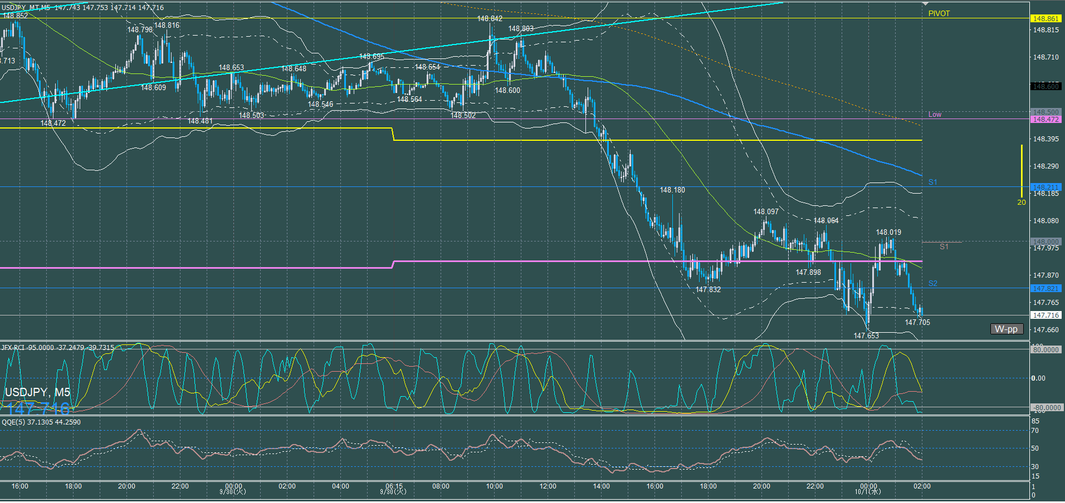Image resolution: width=1065 pixels, height=503 pixels.
Task: Click the current price 147.716 tag
Action: click(x=1046, y=315)
